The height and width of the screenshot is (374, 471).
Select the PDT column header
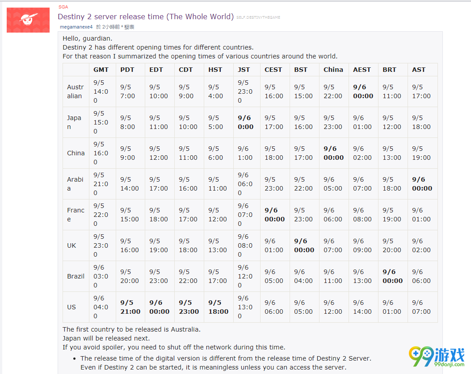pos(127,70)
